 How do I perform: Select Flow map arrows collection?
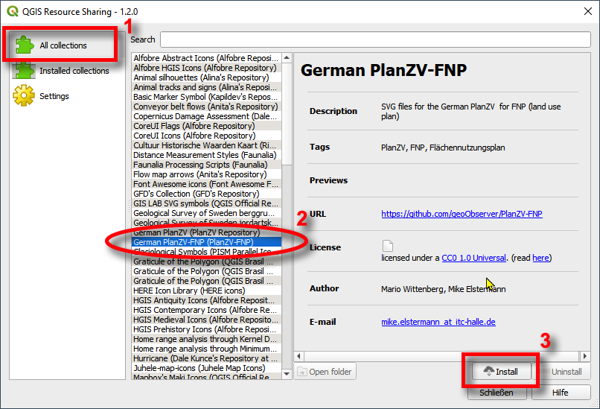(207, 174)
